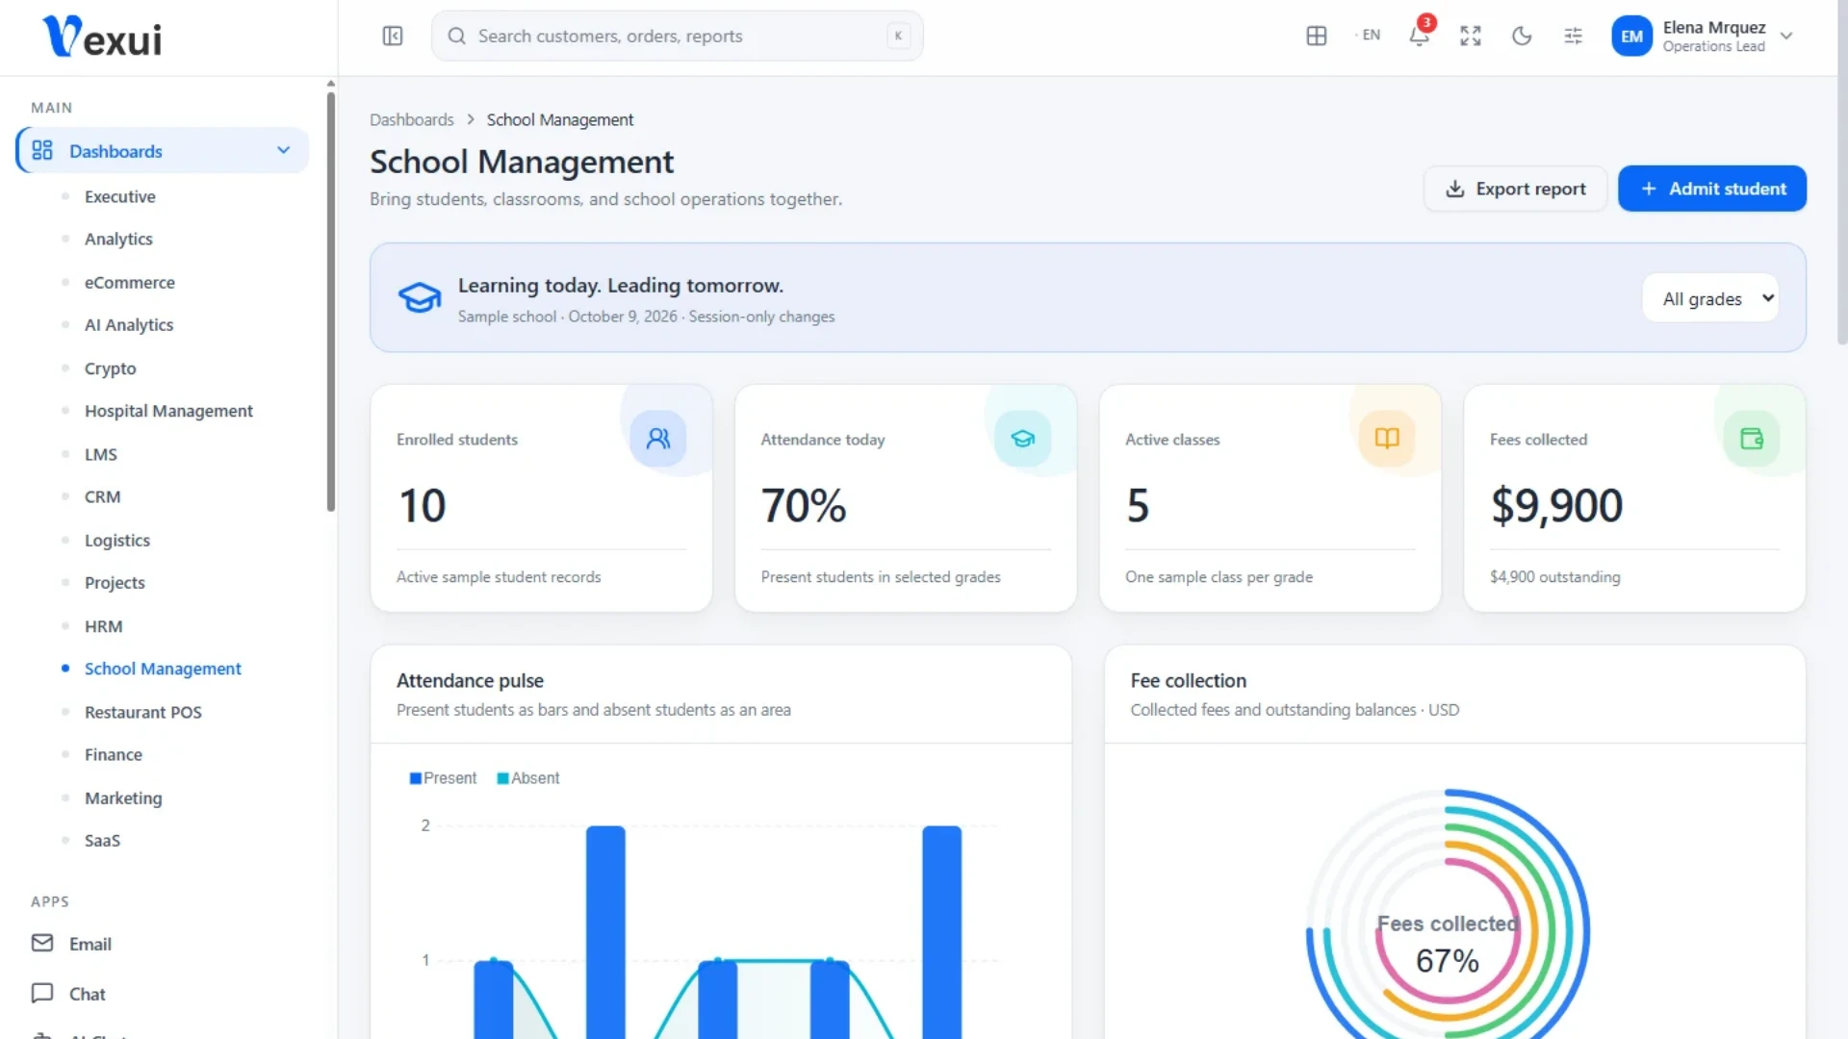Click the Export report download icon

(x=1455, y=189)
